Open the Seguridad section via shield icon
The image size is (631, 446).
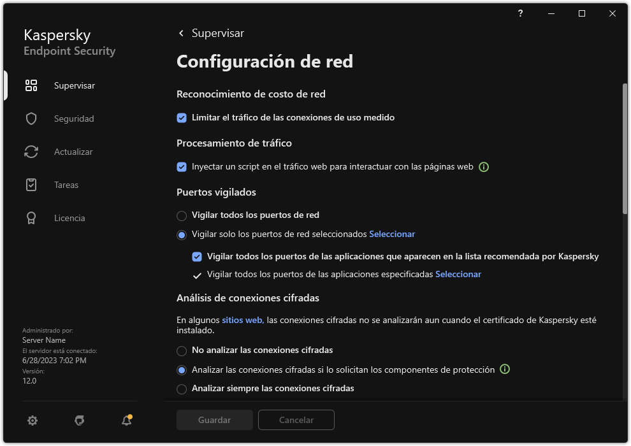coord(31,119)
